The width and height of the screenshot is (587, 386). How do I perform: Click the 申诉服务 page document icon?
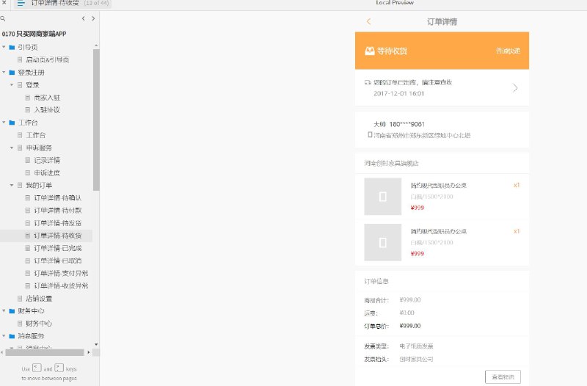(20, 148)
